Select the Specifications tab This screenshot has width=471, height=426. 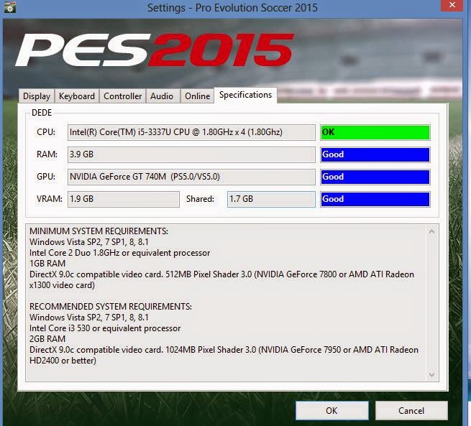pos(245,95)
